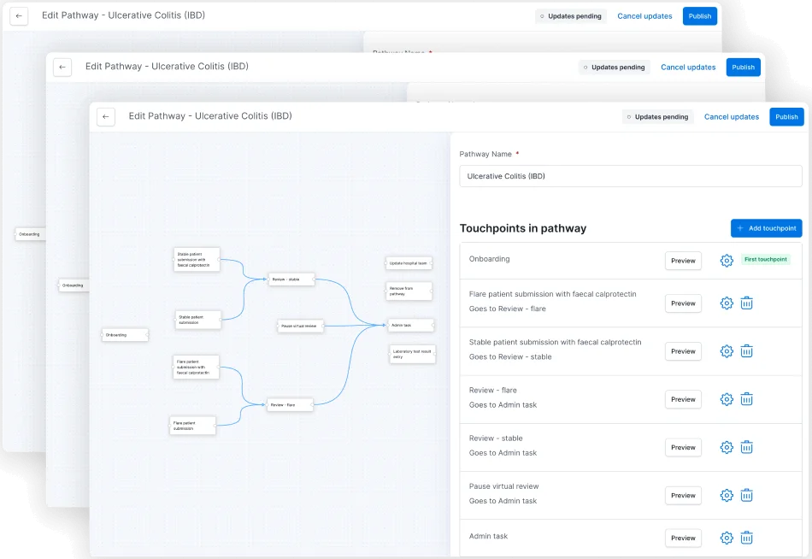Cancel updates in the front window
Screen dimensions: 812x559
(x=731, y=116)
